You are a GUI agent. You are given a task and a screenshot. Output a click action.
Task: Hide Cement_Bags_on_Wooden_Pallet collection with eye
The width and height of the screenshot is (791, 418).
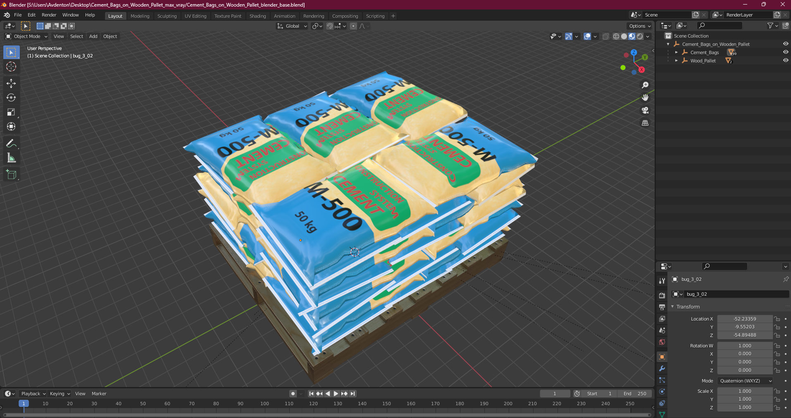786,44
